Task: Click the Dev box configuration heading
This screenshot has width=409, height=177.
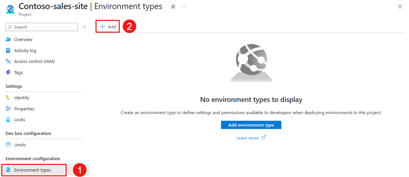Action: tap(28, 133)
